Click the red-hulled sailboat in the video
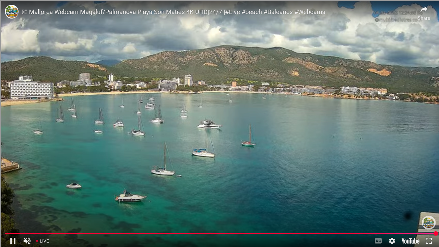 [x=249, y=144]
